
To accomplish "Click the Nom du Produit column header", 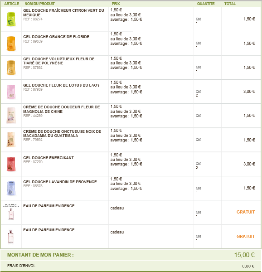I will (39, 4).
